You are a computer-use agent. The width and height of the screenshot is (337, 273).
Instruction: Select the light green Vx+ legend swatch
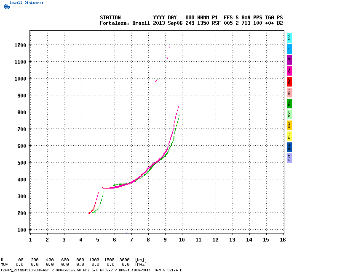tap(289, 114)
